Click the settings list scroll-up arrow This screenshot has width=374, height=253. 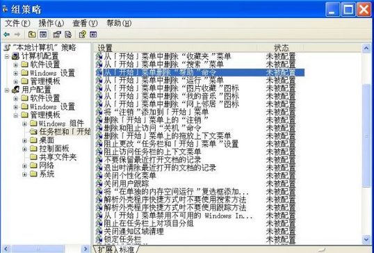(366, 49)
